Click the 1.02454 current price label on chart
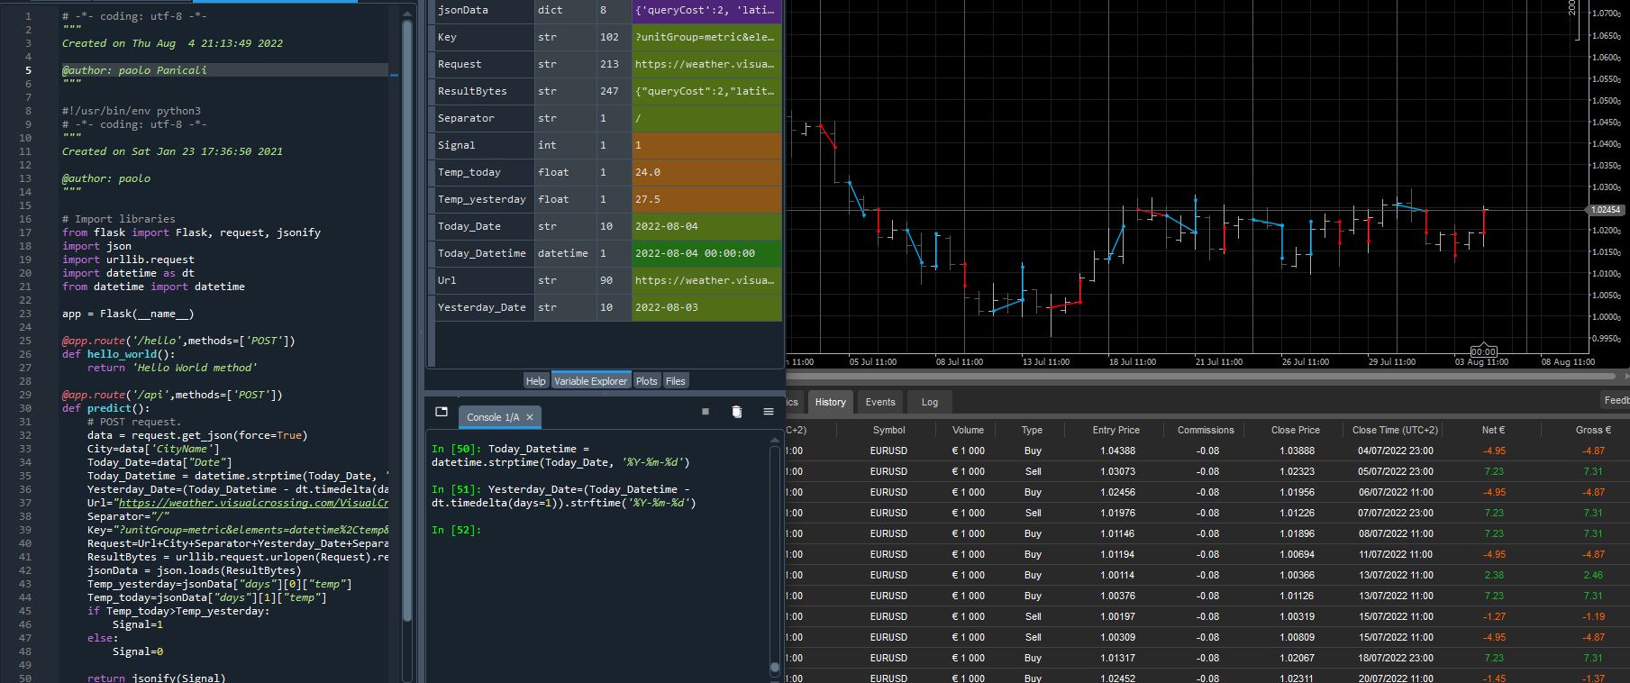Image resolution: width=1630 pixels, height=683 pixels. (1605, 210)
